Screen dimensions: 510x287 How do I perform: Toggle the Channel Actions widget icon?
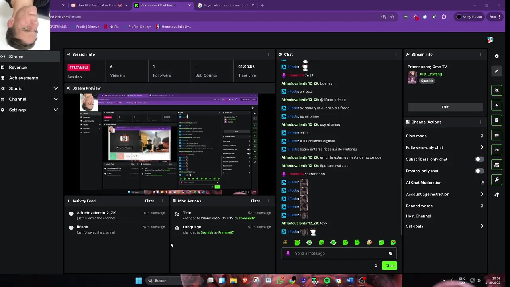[x=496, y=165]
